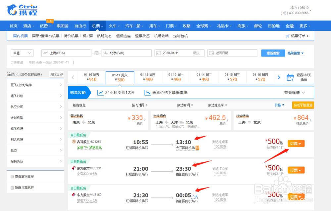Expand the 到达机场 filter
The height and width of the screenshot is (211, 331).
(35, 140)
